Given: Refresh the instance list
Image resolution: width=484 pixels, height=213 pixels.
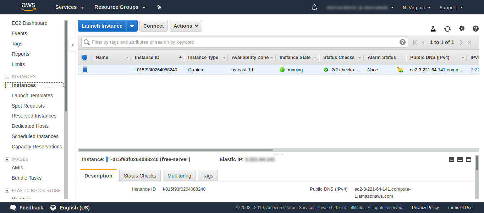Looking at the screenshot, I should click(447, 29).
